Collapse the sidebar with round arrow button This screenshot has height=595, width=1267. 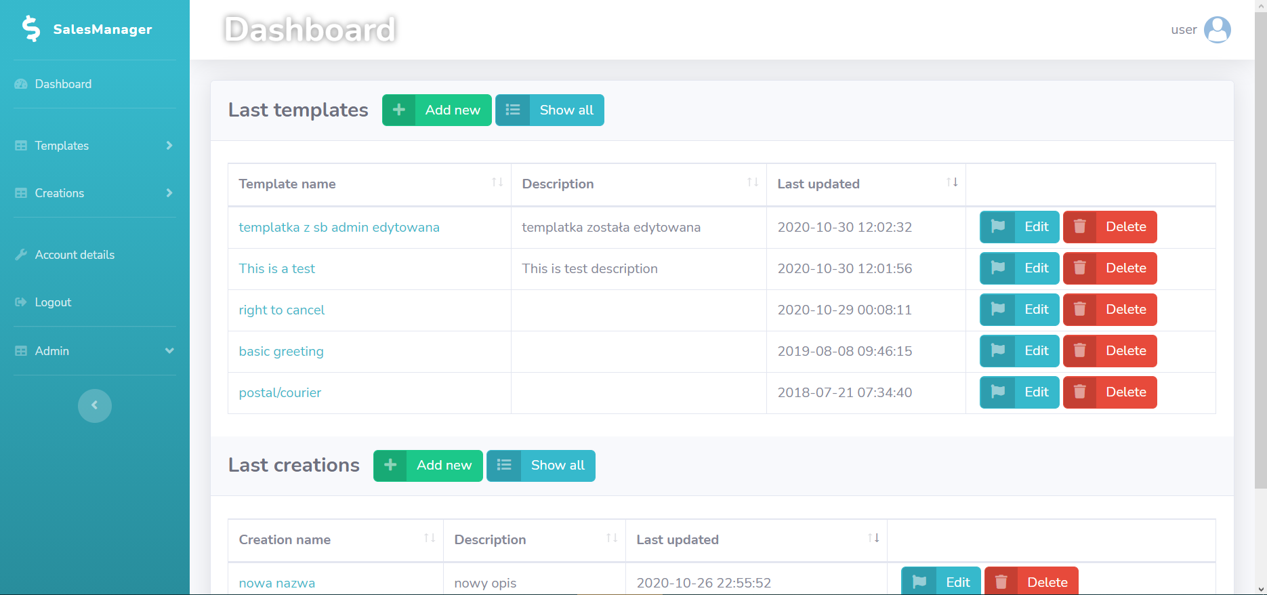(x=95, y=406)
